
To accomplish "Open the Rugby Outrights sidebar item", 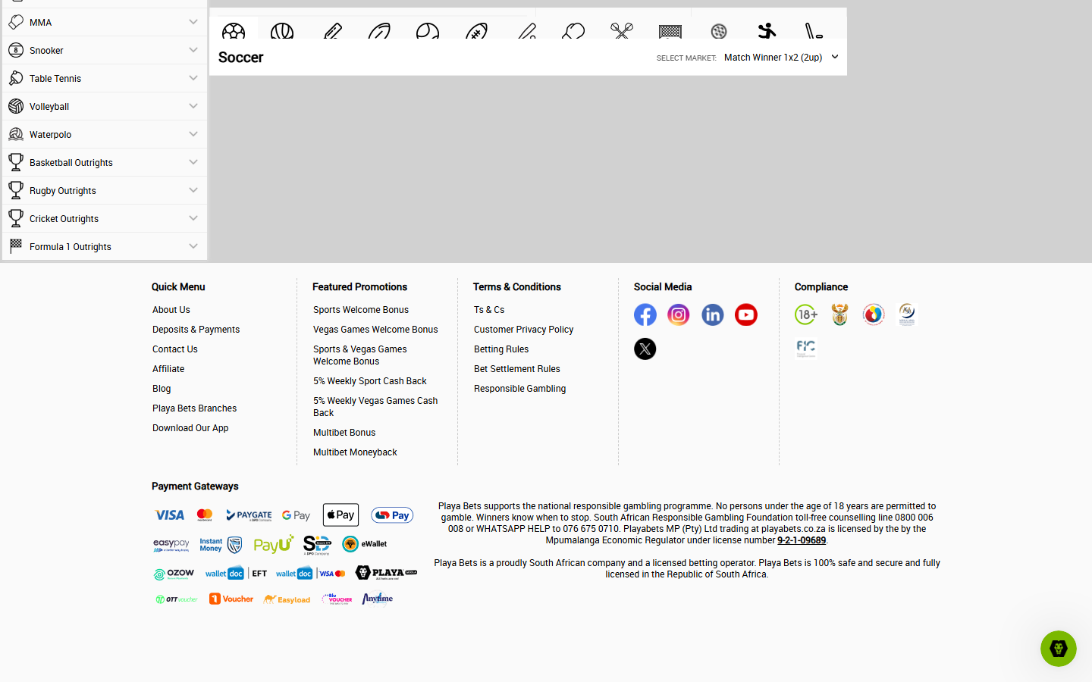I will point(105,190).
